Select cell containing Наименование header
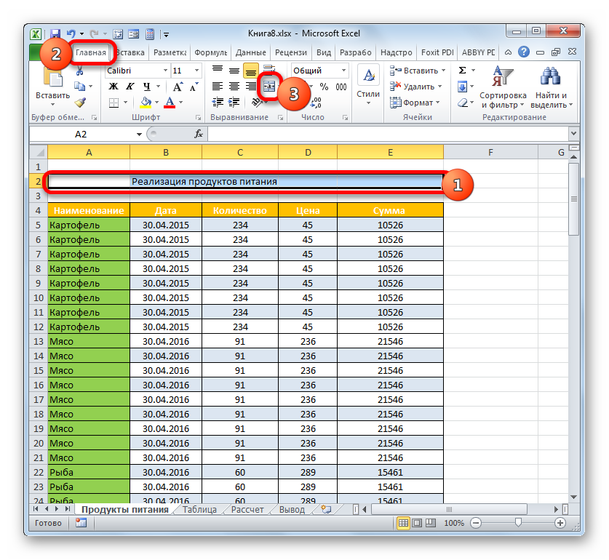Image resolution: width=609 pixels, height=560 pixels. click(88, 210)
